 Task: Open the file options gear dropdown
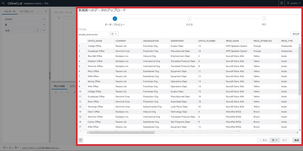[x=114, y=34]
